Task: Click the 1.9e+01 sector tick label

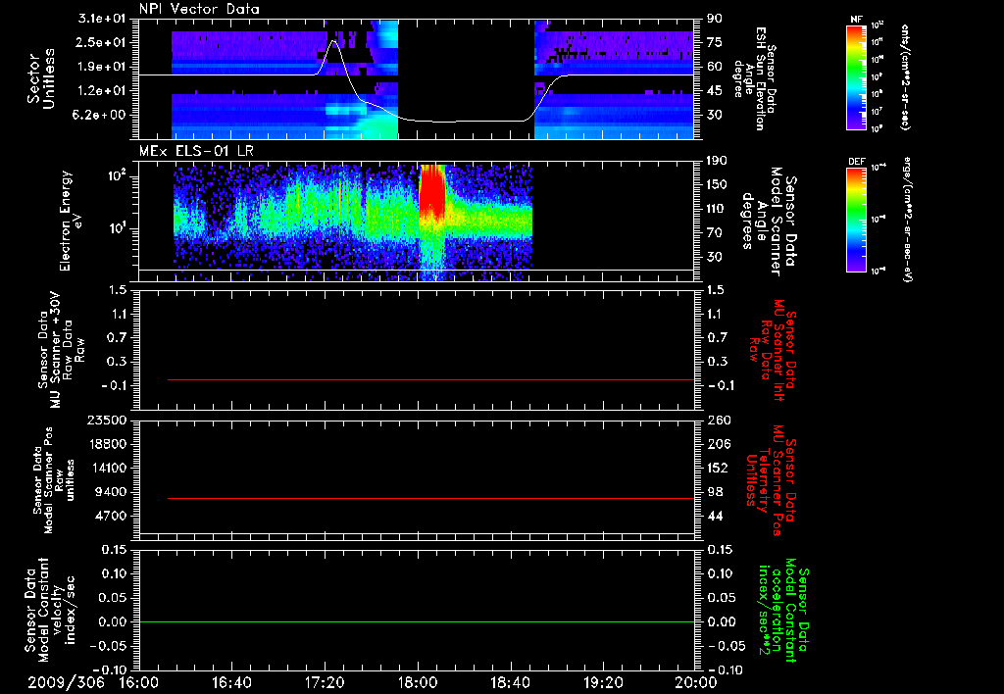Action: click(x=102, y=67)
